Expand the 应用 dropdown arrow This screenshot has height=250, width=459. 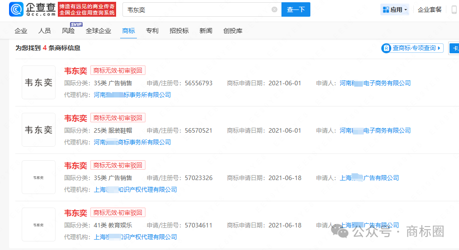(x=406, y=9)
